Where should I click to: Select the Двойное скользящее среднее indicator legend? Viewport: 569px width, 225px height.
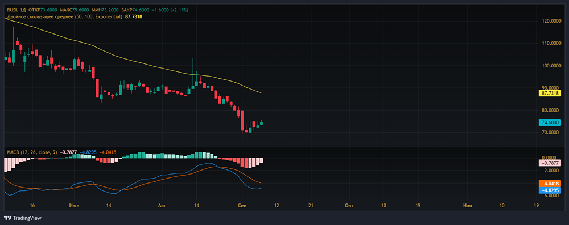tap(65, 16)
